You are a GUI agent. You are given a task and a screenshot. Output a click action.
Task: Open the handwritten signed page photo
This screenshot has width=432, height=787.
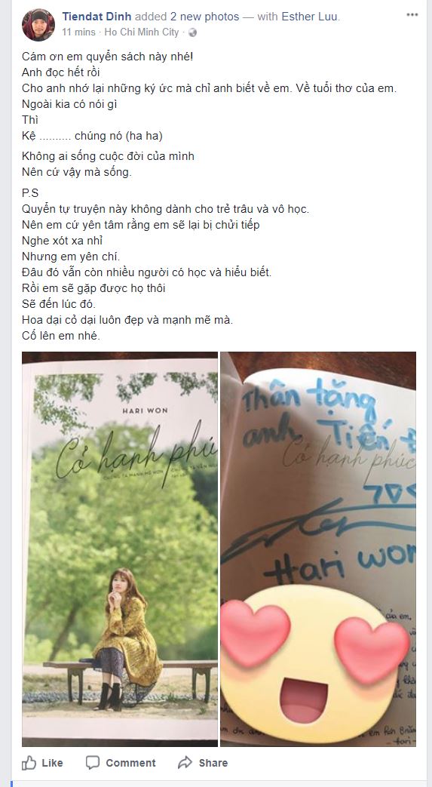318,549
